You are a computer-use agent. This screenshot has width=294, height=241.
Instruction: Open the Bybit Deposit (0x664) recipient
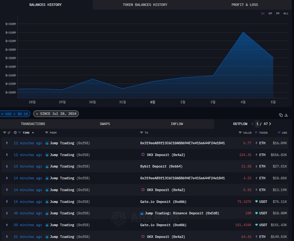click(x=161, y=166)
